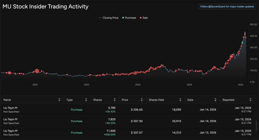The height and width of the screenshot is (140, 259).
Task: Click the 2024 label on time axis
Action: coord(138,85)
